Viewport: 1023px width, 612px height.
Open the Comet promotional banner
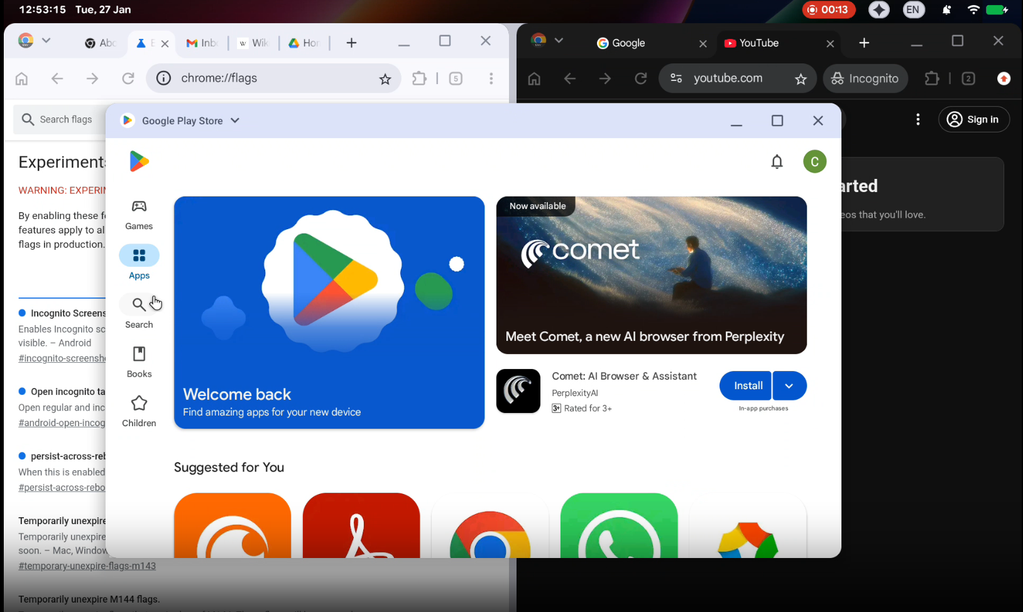652,275
